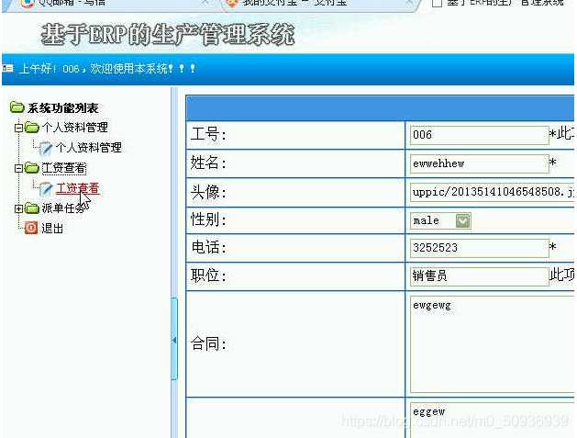
Task: Click the 头像 field with uppic path
Action: [493, 192]
